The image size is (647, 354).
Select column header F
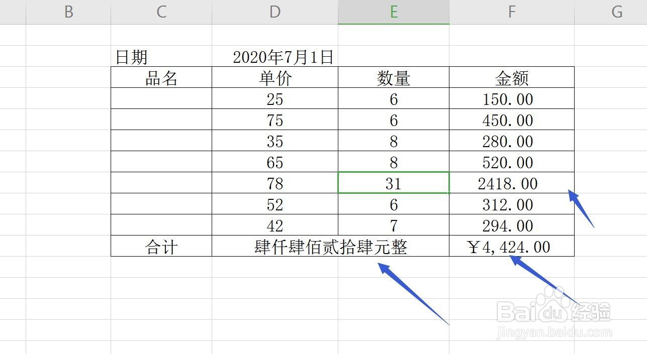coord(511,11)
